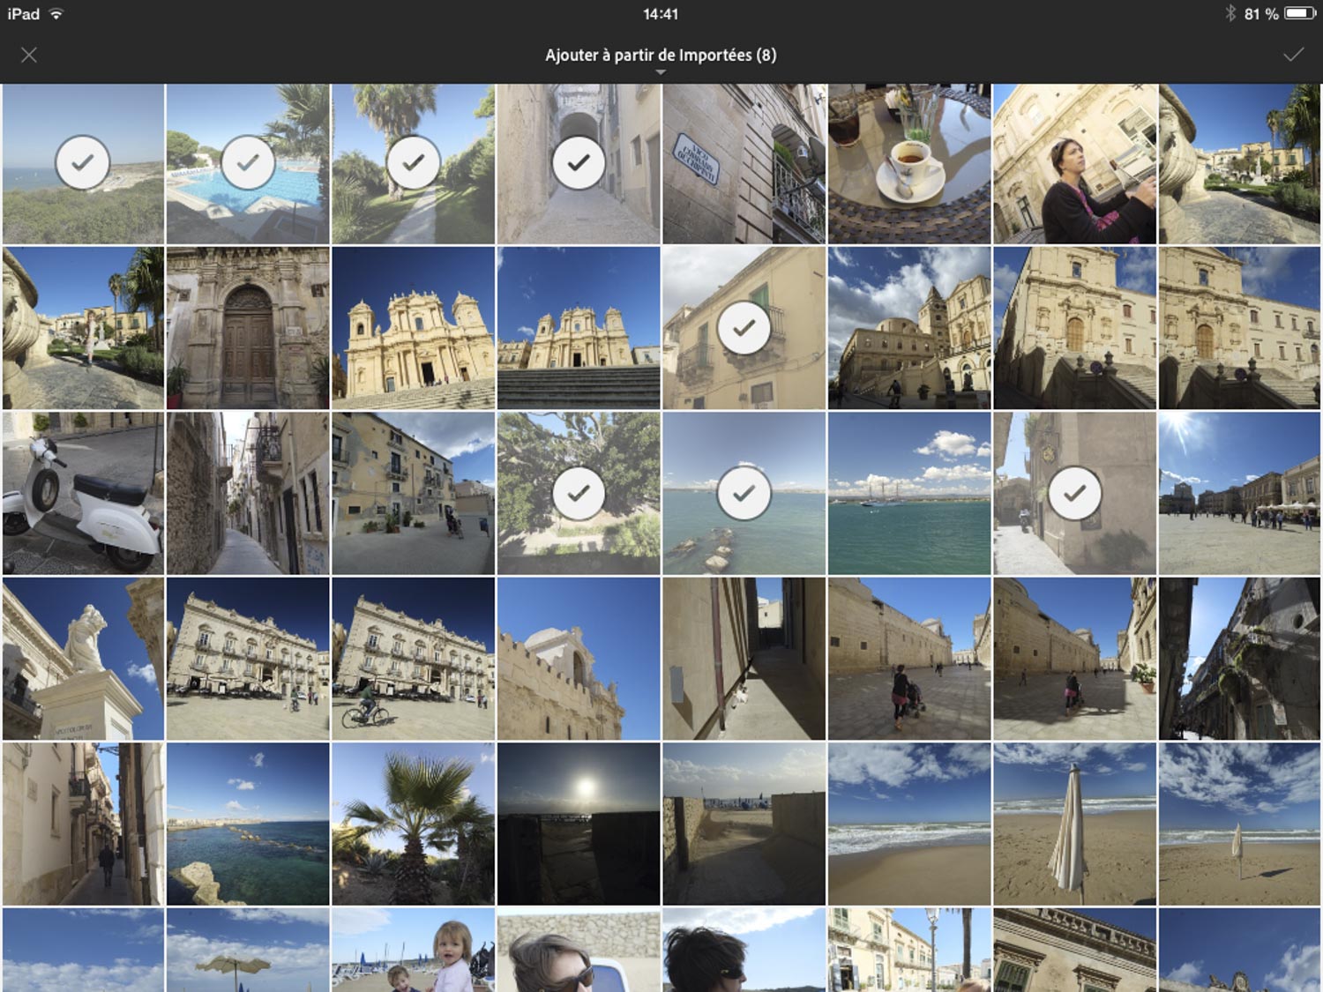Image resolution: width=1323 pixels, height=992 pixels.
Task: Uncheck the sunlit street corner wall photo
Action: [x=1074, y=493]
